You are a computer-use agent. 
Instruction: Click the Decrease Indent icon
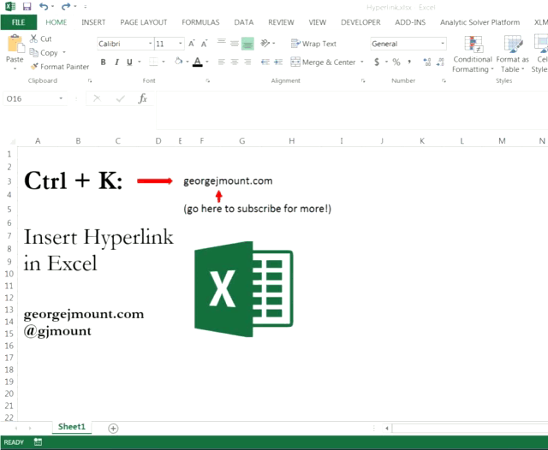tap(265, 62)
